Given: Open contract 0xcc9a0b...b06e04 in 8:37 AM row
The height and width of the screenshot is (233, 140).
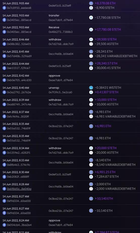Looking at the screenshot, I should (x=61, y=114).
